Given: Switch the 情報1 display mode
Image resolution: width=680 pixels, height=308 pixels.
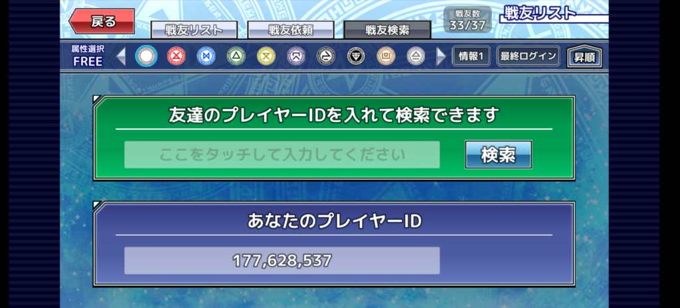Looking at the screenshot, I should (x=471, y=56).
